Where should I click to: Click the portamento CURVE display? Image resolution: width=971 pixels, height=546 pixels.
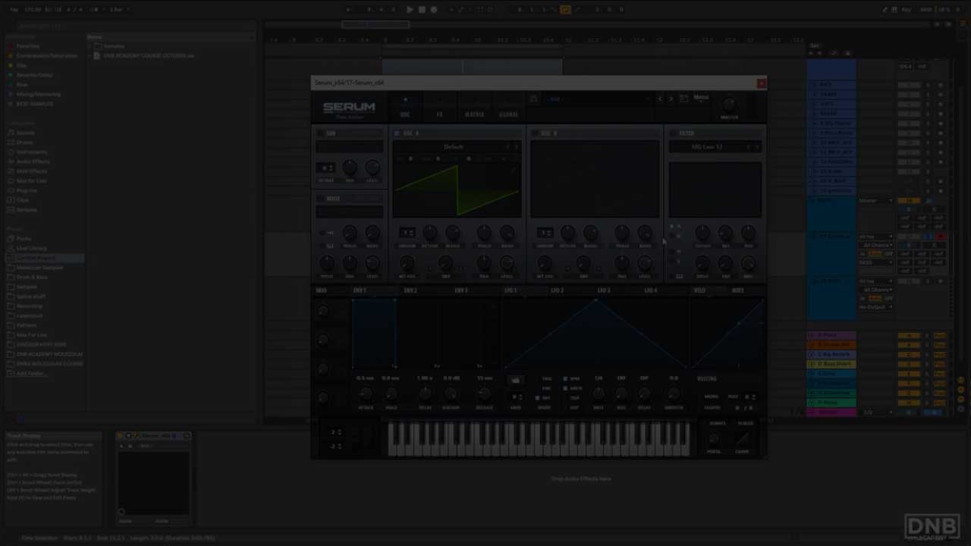pos(742,440)
